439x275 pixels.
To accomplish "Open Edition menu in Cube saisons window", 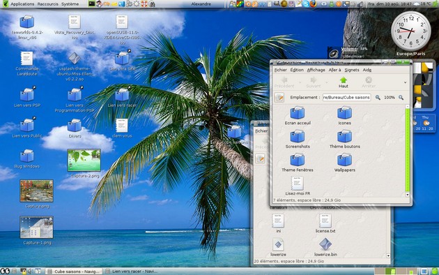I will tap(297, 70).
